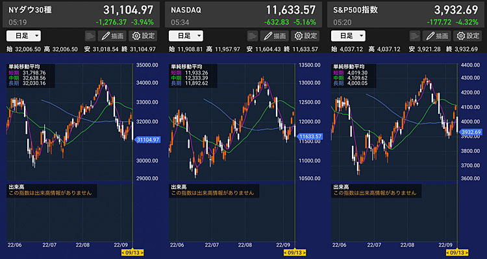Click the 09/13 date marker on the NASDAQ chart
Viewport: 487px width, 259px height.
point(295,253)
